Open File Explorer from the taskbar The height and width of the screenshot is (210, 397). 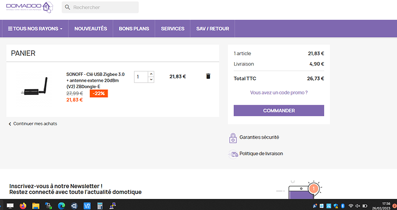[x=36, y=206]
